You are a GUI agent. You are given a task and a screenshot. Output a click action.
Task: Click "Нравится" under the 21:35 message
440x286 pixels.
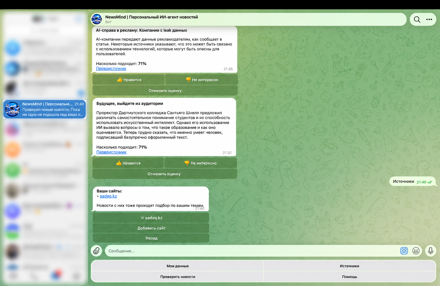pyautogui.click(x=129, y=80)
